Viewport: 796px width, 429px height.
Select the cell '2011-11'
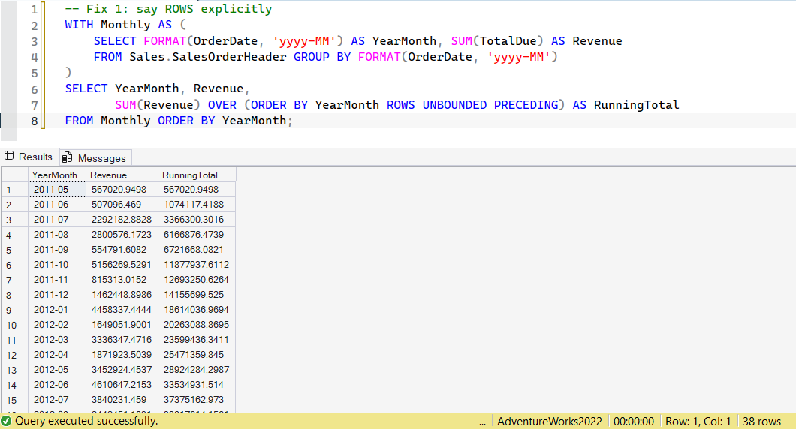57,280
